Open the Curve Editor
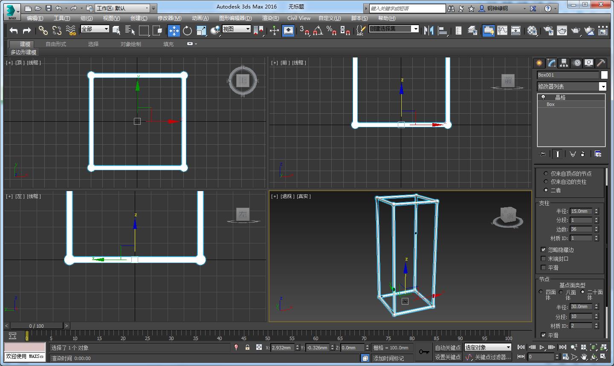 (x=502, y=30)
